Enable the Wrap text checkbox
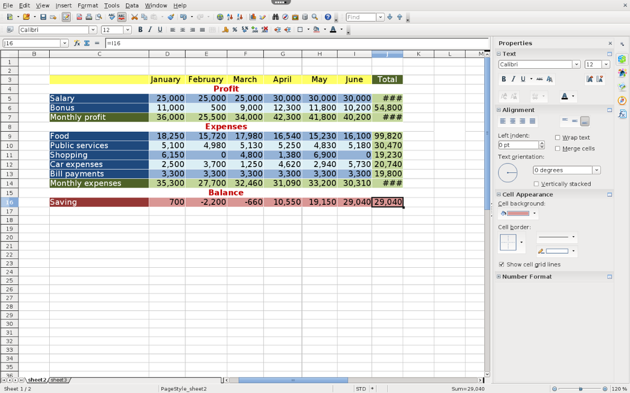 [x=557, y=138]
